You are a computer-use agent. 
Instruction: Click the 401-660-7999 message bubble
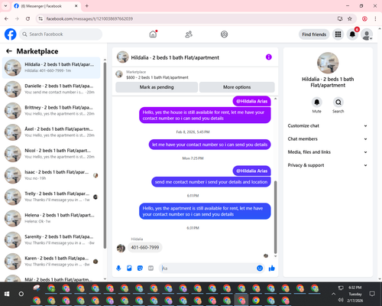click(144, 247)
